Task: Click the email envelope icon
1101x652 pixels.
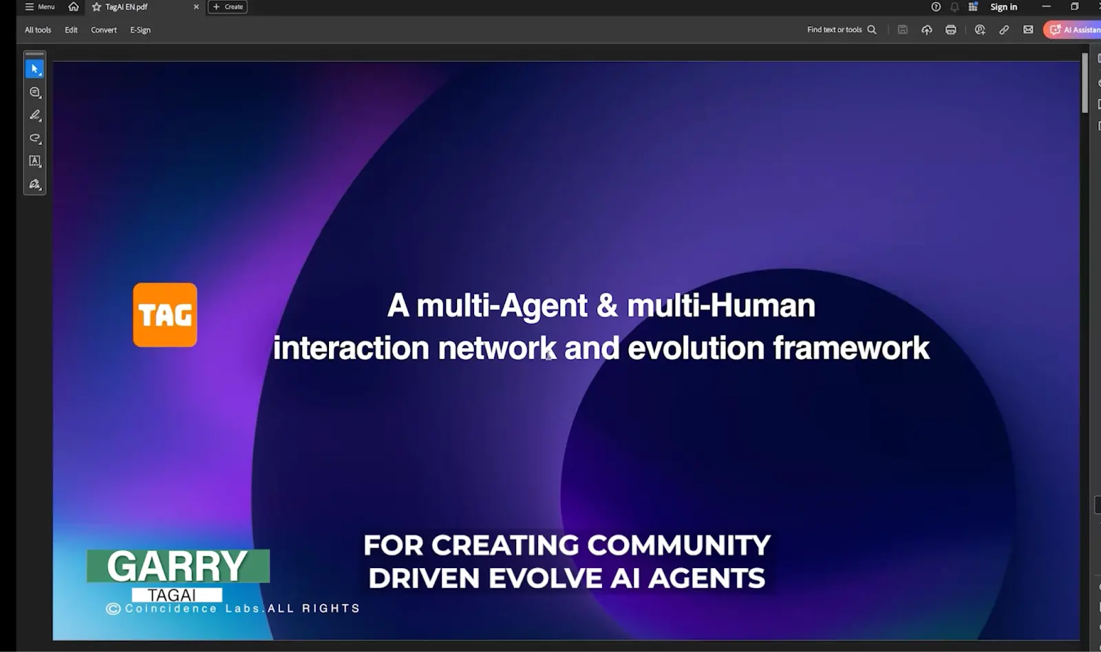Action: point(1028,30)
